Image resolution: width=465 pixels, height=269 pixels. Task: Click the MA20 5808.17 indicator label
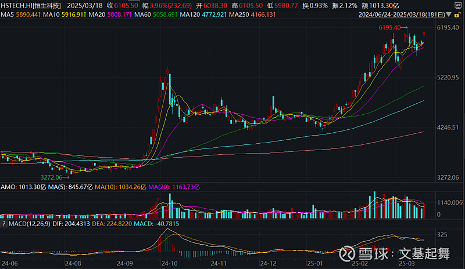tap(110, 14)
